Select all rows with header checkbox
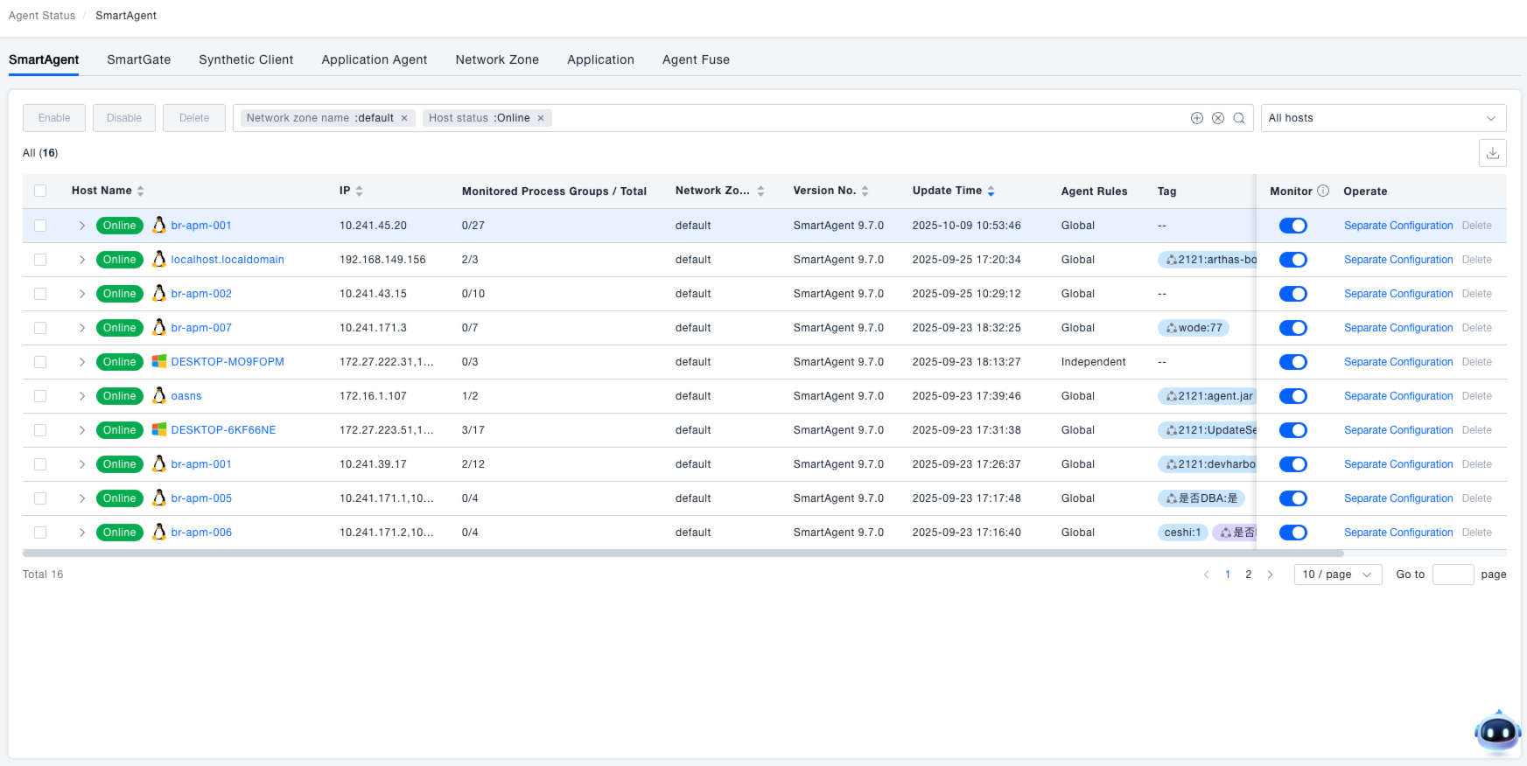1527x766 pixels. coord(40,191)
